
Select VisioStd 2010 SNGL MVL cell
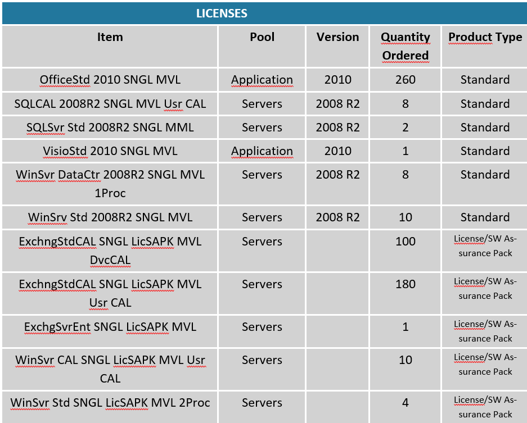point(110,151)
